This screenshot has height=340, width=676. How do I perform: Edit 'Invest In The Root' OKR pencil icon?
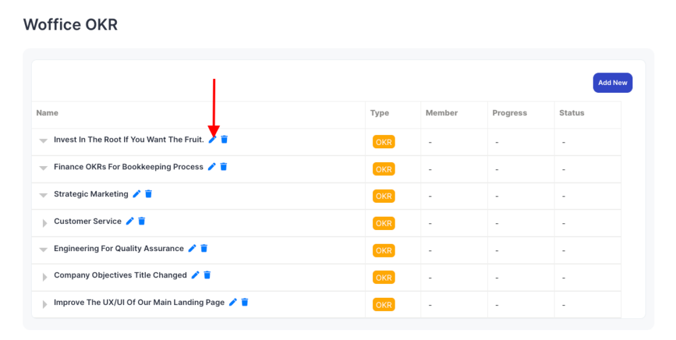(x=212, y=140)
